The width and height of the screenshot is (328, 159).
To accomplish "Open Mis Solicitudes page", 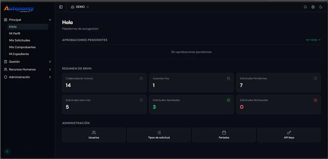I will pyautogui.click(x=28, y=40).
